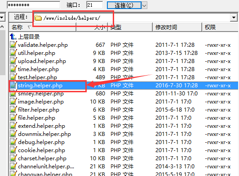239x176 pixels.
Task: Sort by the 权限 column header
Action: click(x=221, y=27)
